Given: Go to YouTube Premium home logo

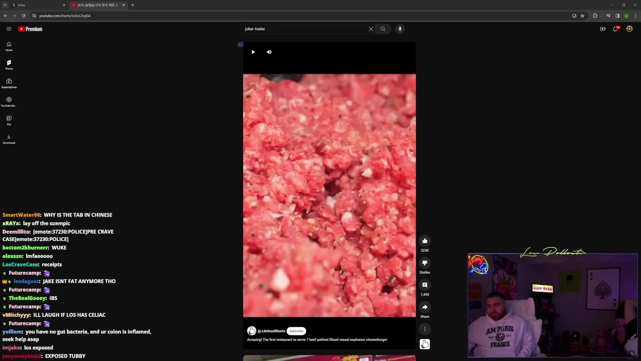Looking at the screenshot, I should [x=30, y=29].
